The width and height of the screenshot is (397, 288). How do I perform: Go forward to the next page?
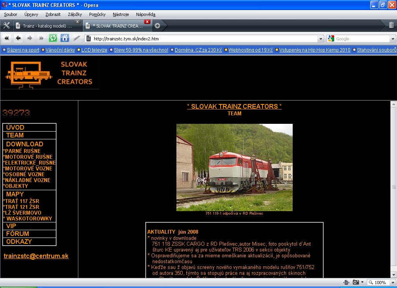coord(30,38)
